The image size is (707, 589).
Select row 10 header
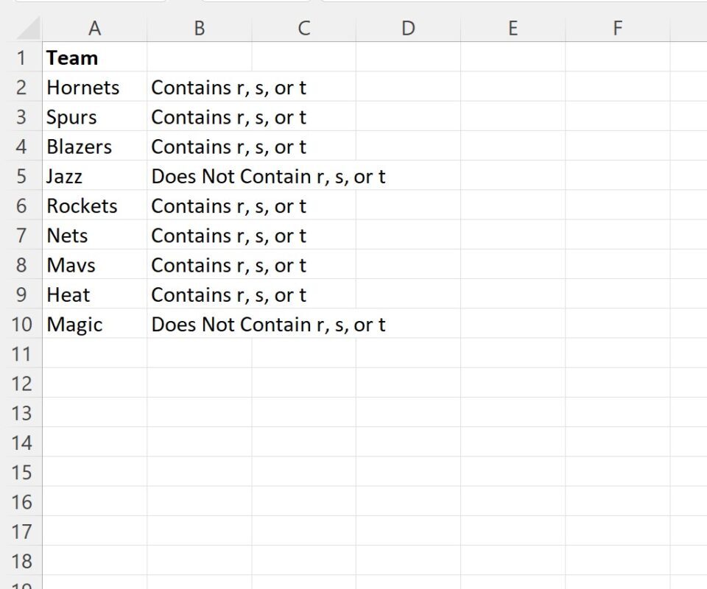(x=21, y=324)
